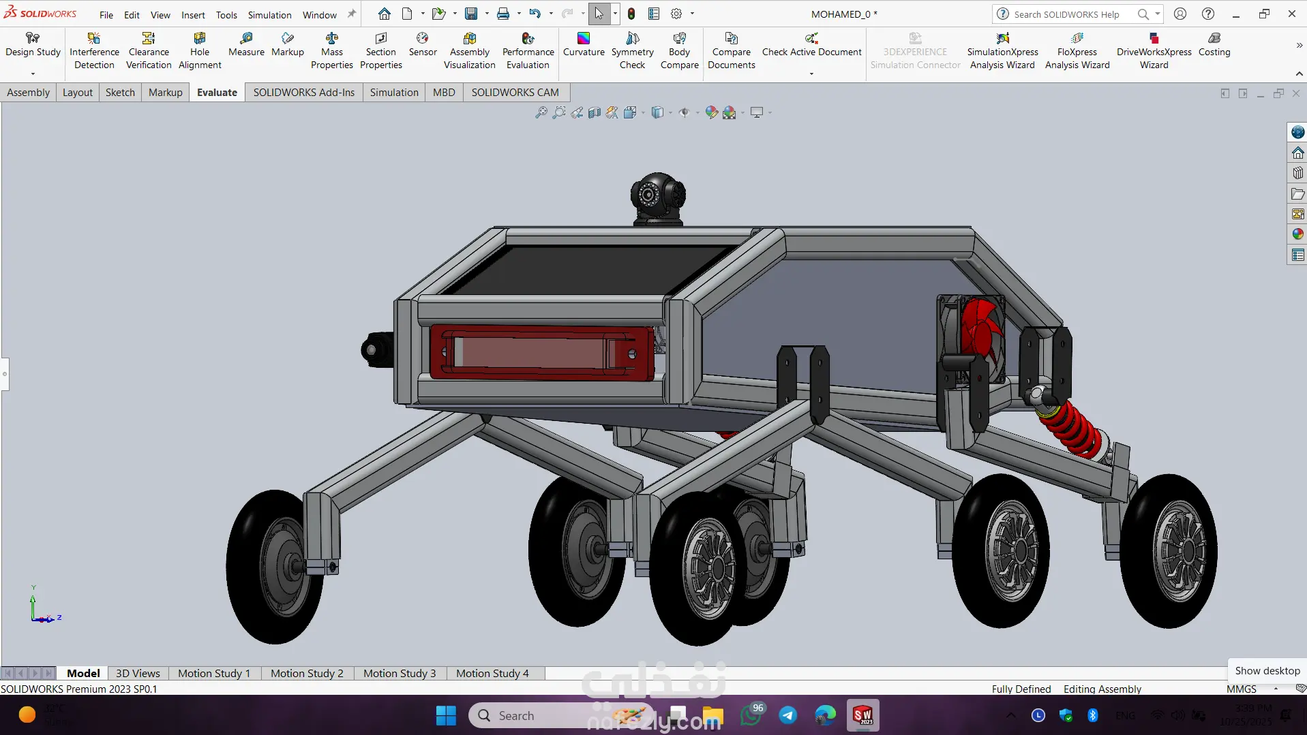Toggle the Section View icon in viewport toolbar
1307x735 pixels.
595,112
